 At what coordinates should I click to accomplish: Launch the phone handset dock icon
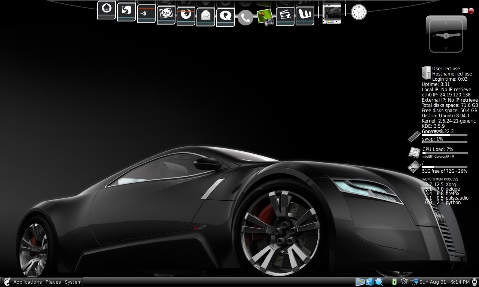[245, 17]
